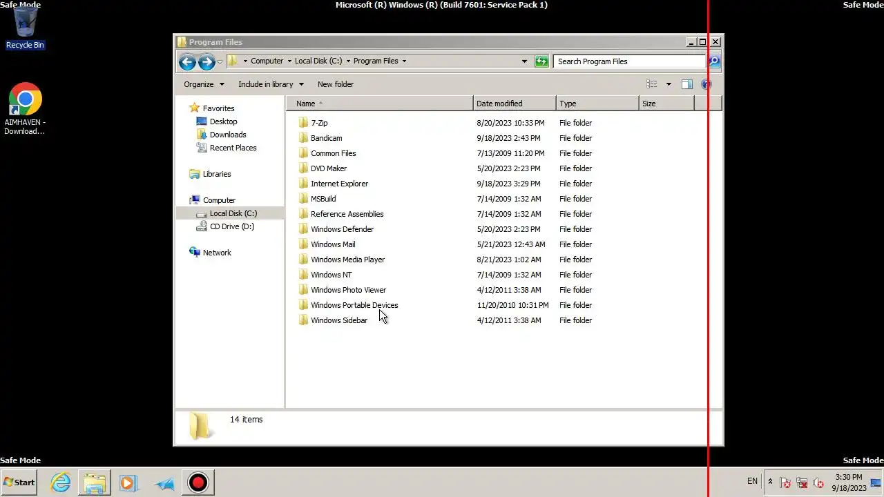Click the muted volume tray icon
Screen dimensions: 884x497
(x=819, y=483)
